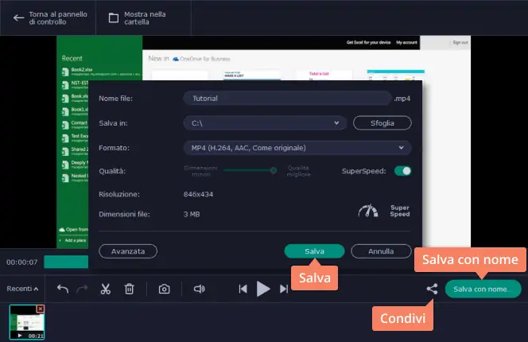This screenshot has height=342, width=528.
Task: Click the quality slider handle
Action: coord(274,170)
